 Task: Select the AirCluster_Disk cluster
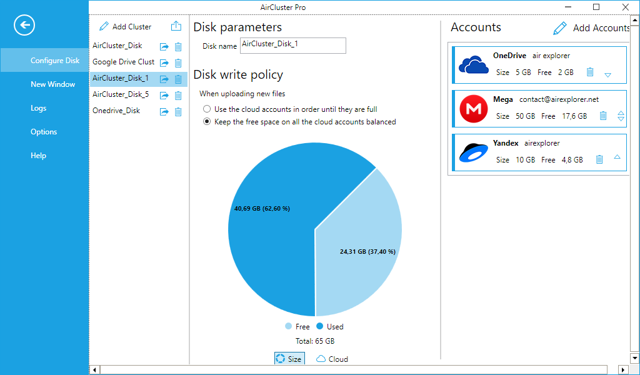click(x=117, y=46)
